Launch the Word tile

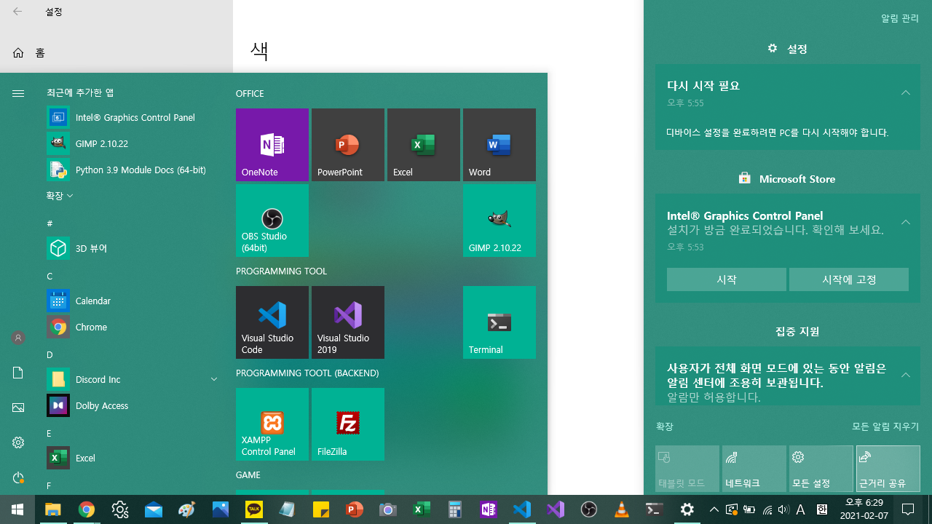click(499, 145)
